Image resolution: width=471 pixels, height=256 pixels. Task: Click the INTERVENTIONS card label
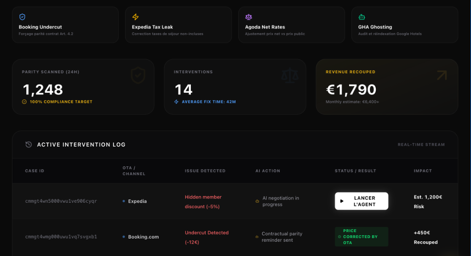click(193, 72)
